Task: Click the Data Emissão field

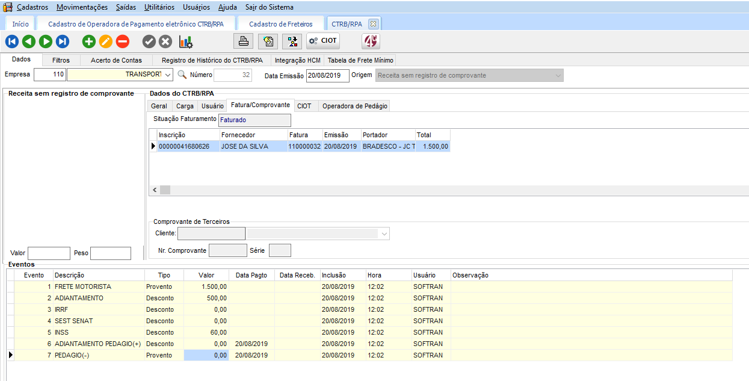Action: pyautogui.click(x=327, y=76)
